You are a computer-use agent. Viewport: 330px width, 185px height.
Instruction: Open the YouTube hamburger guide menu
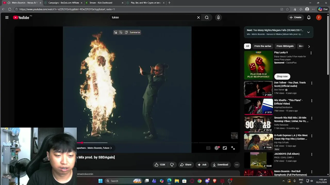7,17
